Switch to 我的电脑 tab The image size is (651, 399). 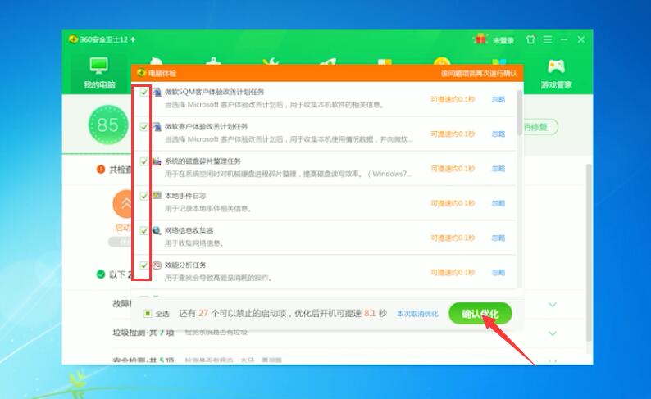point(99,74)
